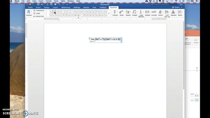Insert the multiplication sign symbol
Viewport: 210px width, 118px height.
point(66,12)
